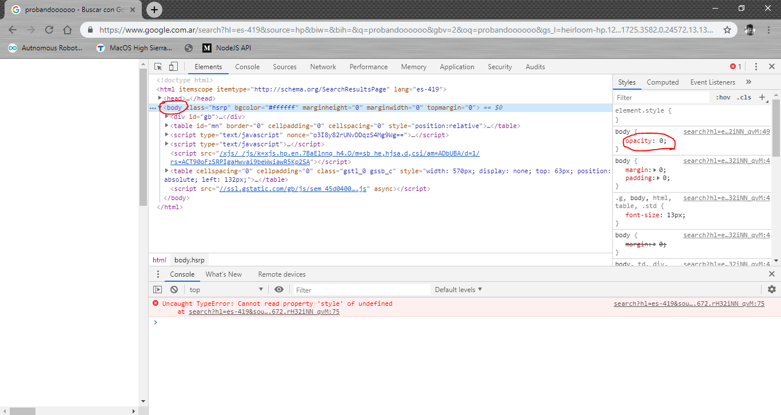Activate the inspect element picker icon
Image resolution: width=781 pixels, height=415 pixels.
[x=158, y=67]
